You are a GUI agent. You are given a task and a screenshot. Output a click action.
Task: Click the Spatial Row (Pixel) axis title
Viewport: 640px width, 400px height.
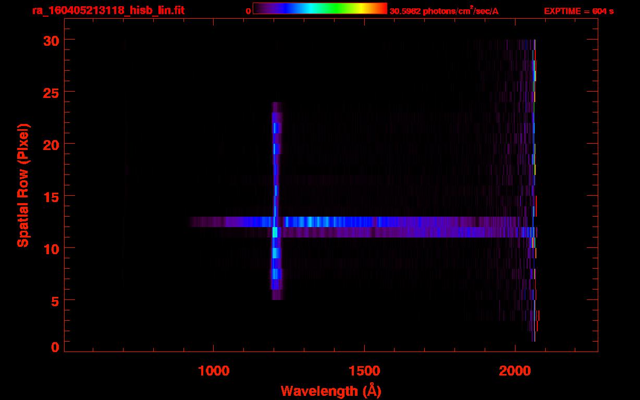[x=23, y=185]
